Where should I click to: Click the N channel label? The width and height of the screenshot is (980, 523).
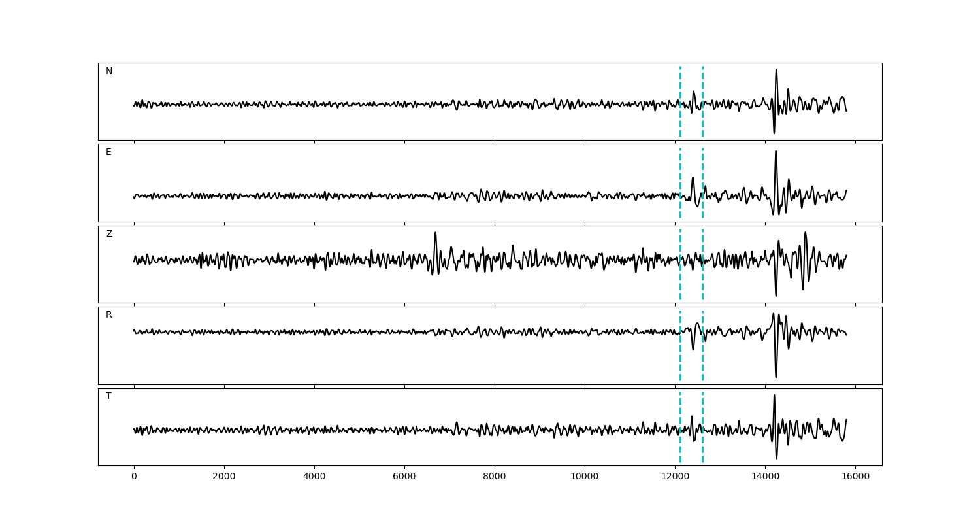click(109, 71)
